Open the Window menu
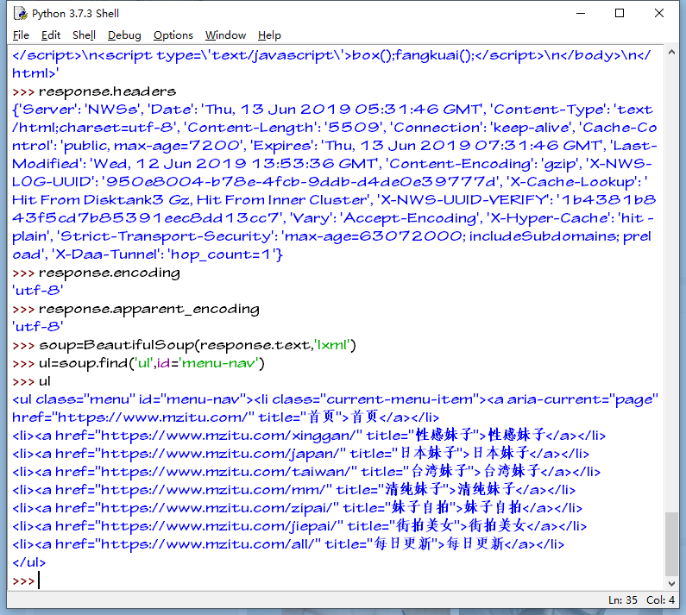 226,35
